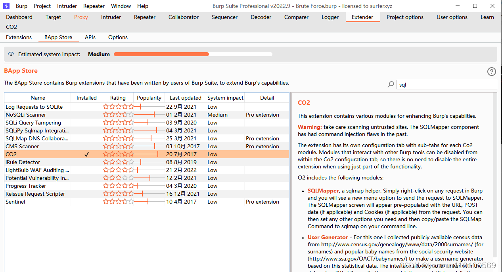Sort by System impact column header

[x=225, y=98]
